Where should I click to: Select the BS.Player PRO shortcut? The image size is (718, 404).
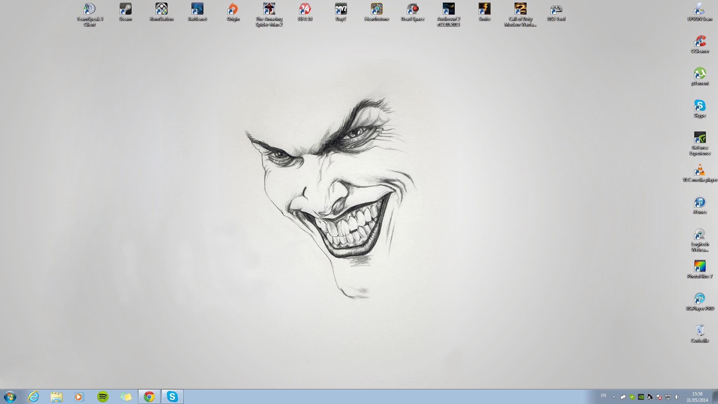click(x=700, y=302)
